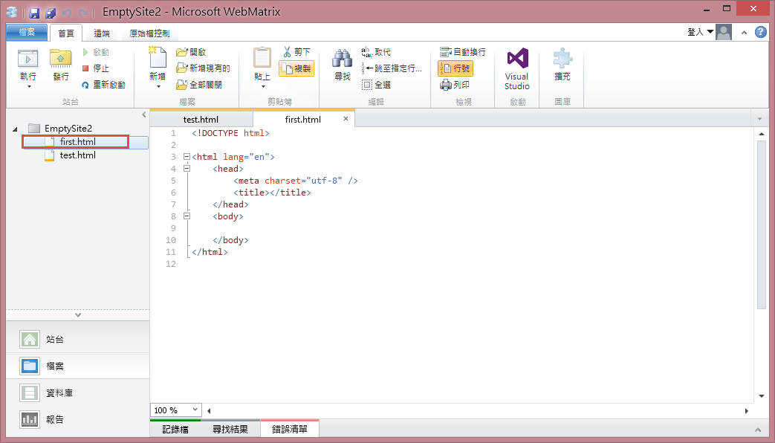Image resolution: width=775 pixels, height=443 pixels.
Task: Open the Paste (貼上) dropdown arrow
Action: (263, 87)
